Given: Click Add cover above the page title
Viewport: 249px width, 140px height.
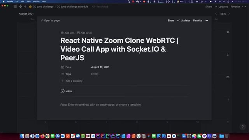Looking at the screenshot, I should click(x=84, y=33).
